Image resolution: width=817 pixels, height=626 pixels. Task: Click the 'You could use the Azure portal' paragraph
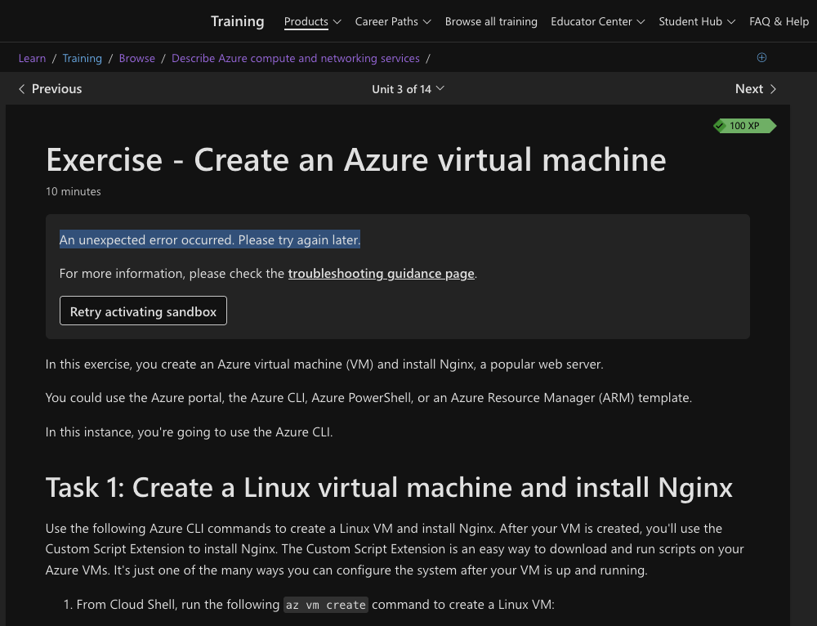pos(368,398)
